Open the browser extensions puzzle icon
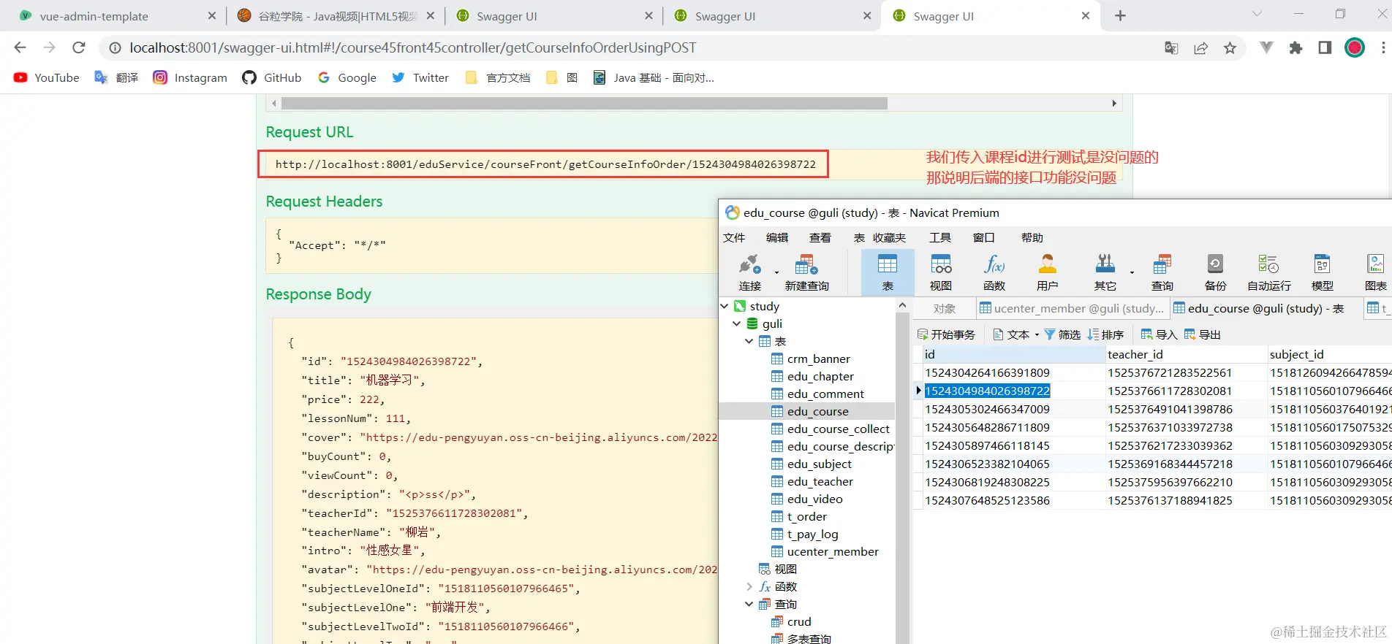Viewport: 1392px width, 644px height. click(x=1295, y=47)
